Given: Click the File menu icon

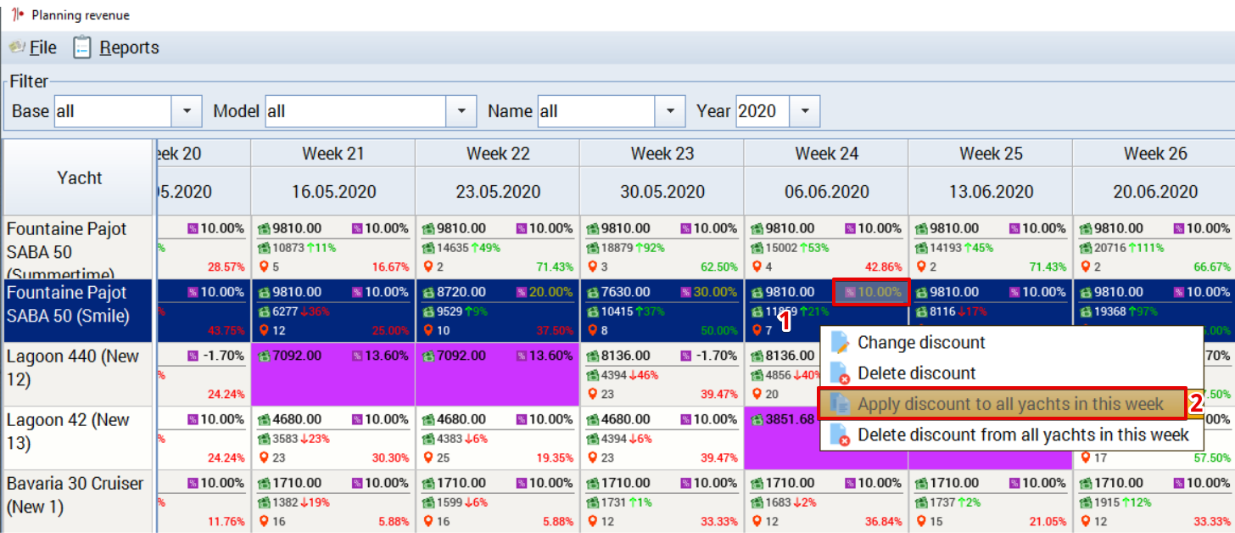Looking at the screenshot, I should [x=16, y=48].
